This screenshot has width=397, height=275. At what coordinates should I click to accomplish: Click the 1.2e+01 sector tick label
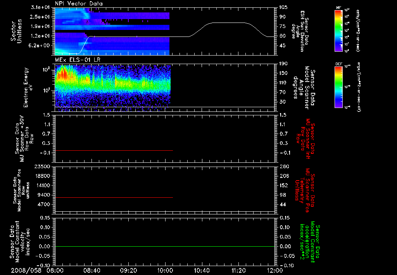coord(40,36)
